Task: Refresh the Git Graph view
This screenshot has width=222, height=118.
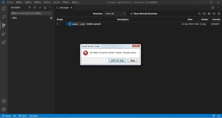Action: (x=219, y=14)
